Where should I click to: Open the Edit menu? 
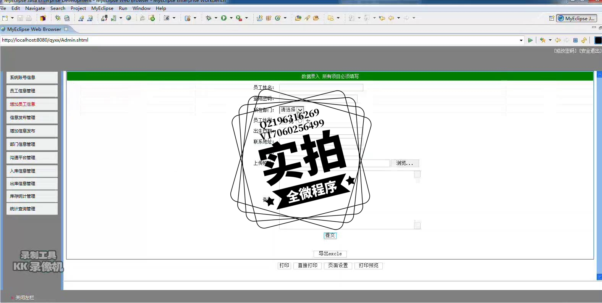coord(16,8)
